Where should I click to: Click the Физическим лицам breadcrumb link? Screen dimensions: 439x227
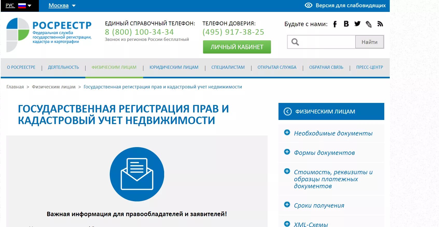[x=54, y=87]
